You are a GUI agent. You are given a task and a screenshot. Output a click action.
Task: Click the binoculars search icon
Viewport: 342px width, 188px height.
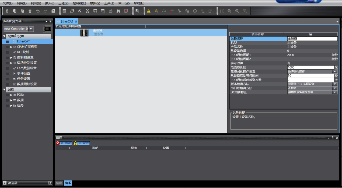[118, 11]
